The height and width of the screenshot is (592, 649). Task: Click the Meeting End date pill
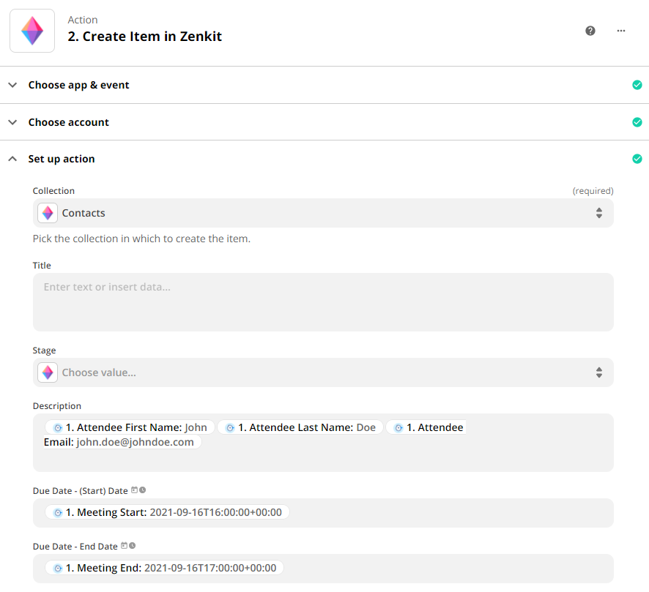pyautogui.click(x=164, y=568)
